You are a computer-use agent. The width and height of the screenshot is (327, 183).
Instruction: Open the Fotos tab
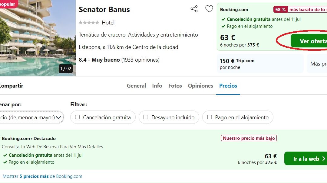[175, 86]
